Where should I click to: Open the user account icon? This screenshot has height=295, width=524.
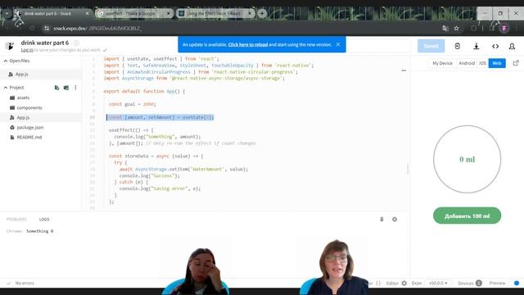[512, 46]
